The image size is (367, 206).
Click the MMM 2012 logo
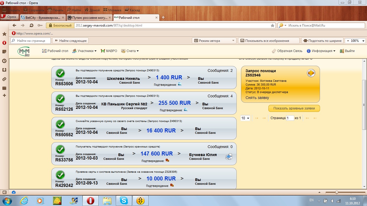coord(24,51)
